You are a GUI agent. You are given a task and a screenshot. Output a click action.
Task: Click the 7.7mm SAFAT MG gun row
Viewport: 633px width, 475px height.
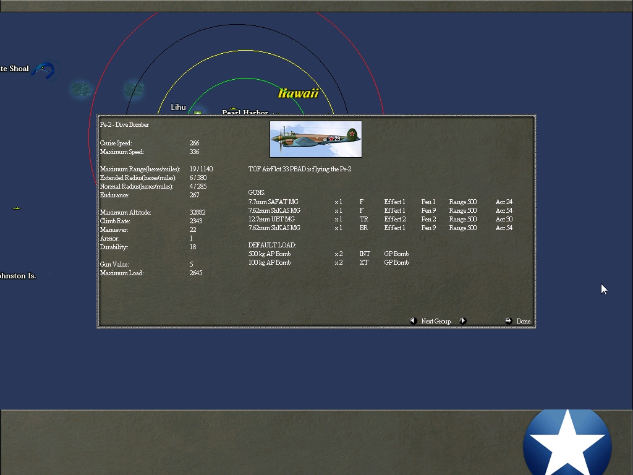pyautogui.click(x=380, y=202)
